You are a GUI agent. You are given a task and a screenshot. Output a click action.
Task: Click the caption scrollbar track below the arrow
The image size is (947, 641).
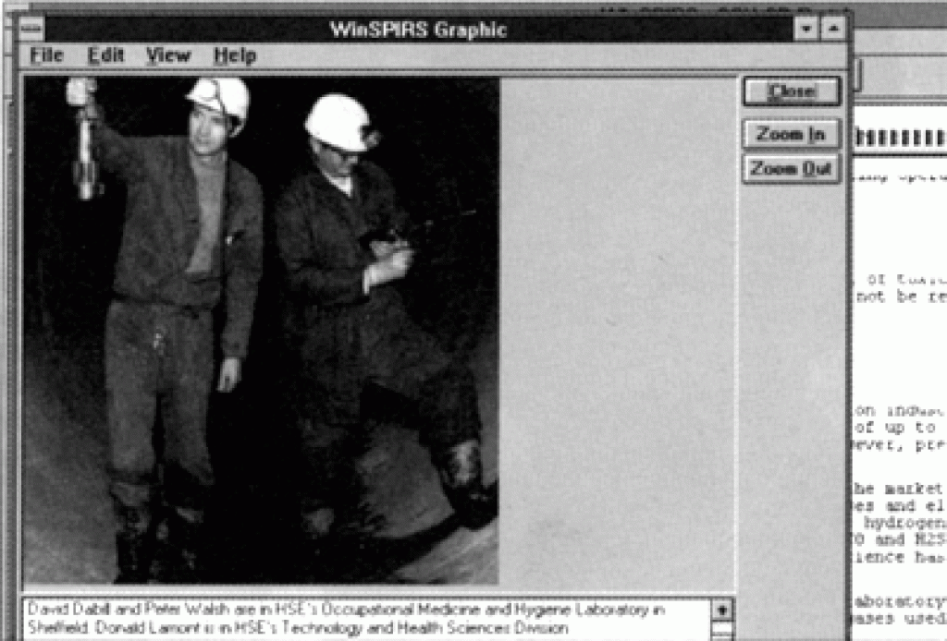pos(722,631)
